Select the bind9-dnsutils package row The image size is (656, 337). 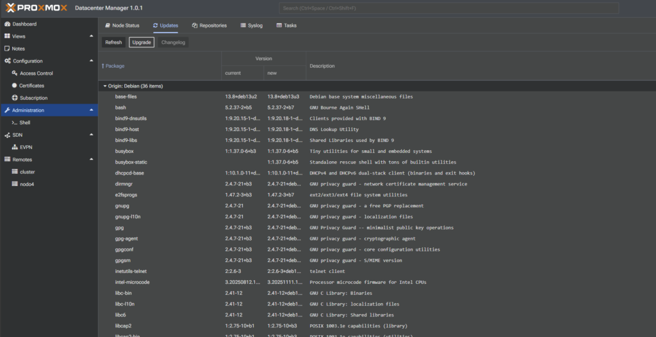[377, 118]
